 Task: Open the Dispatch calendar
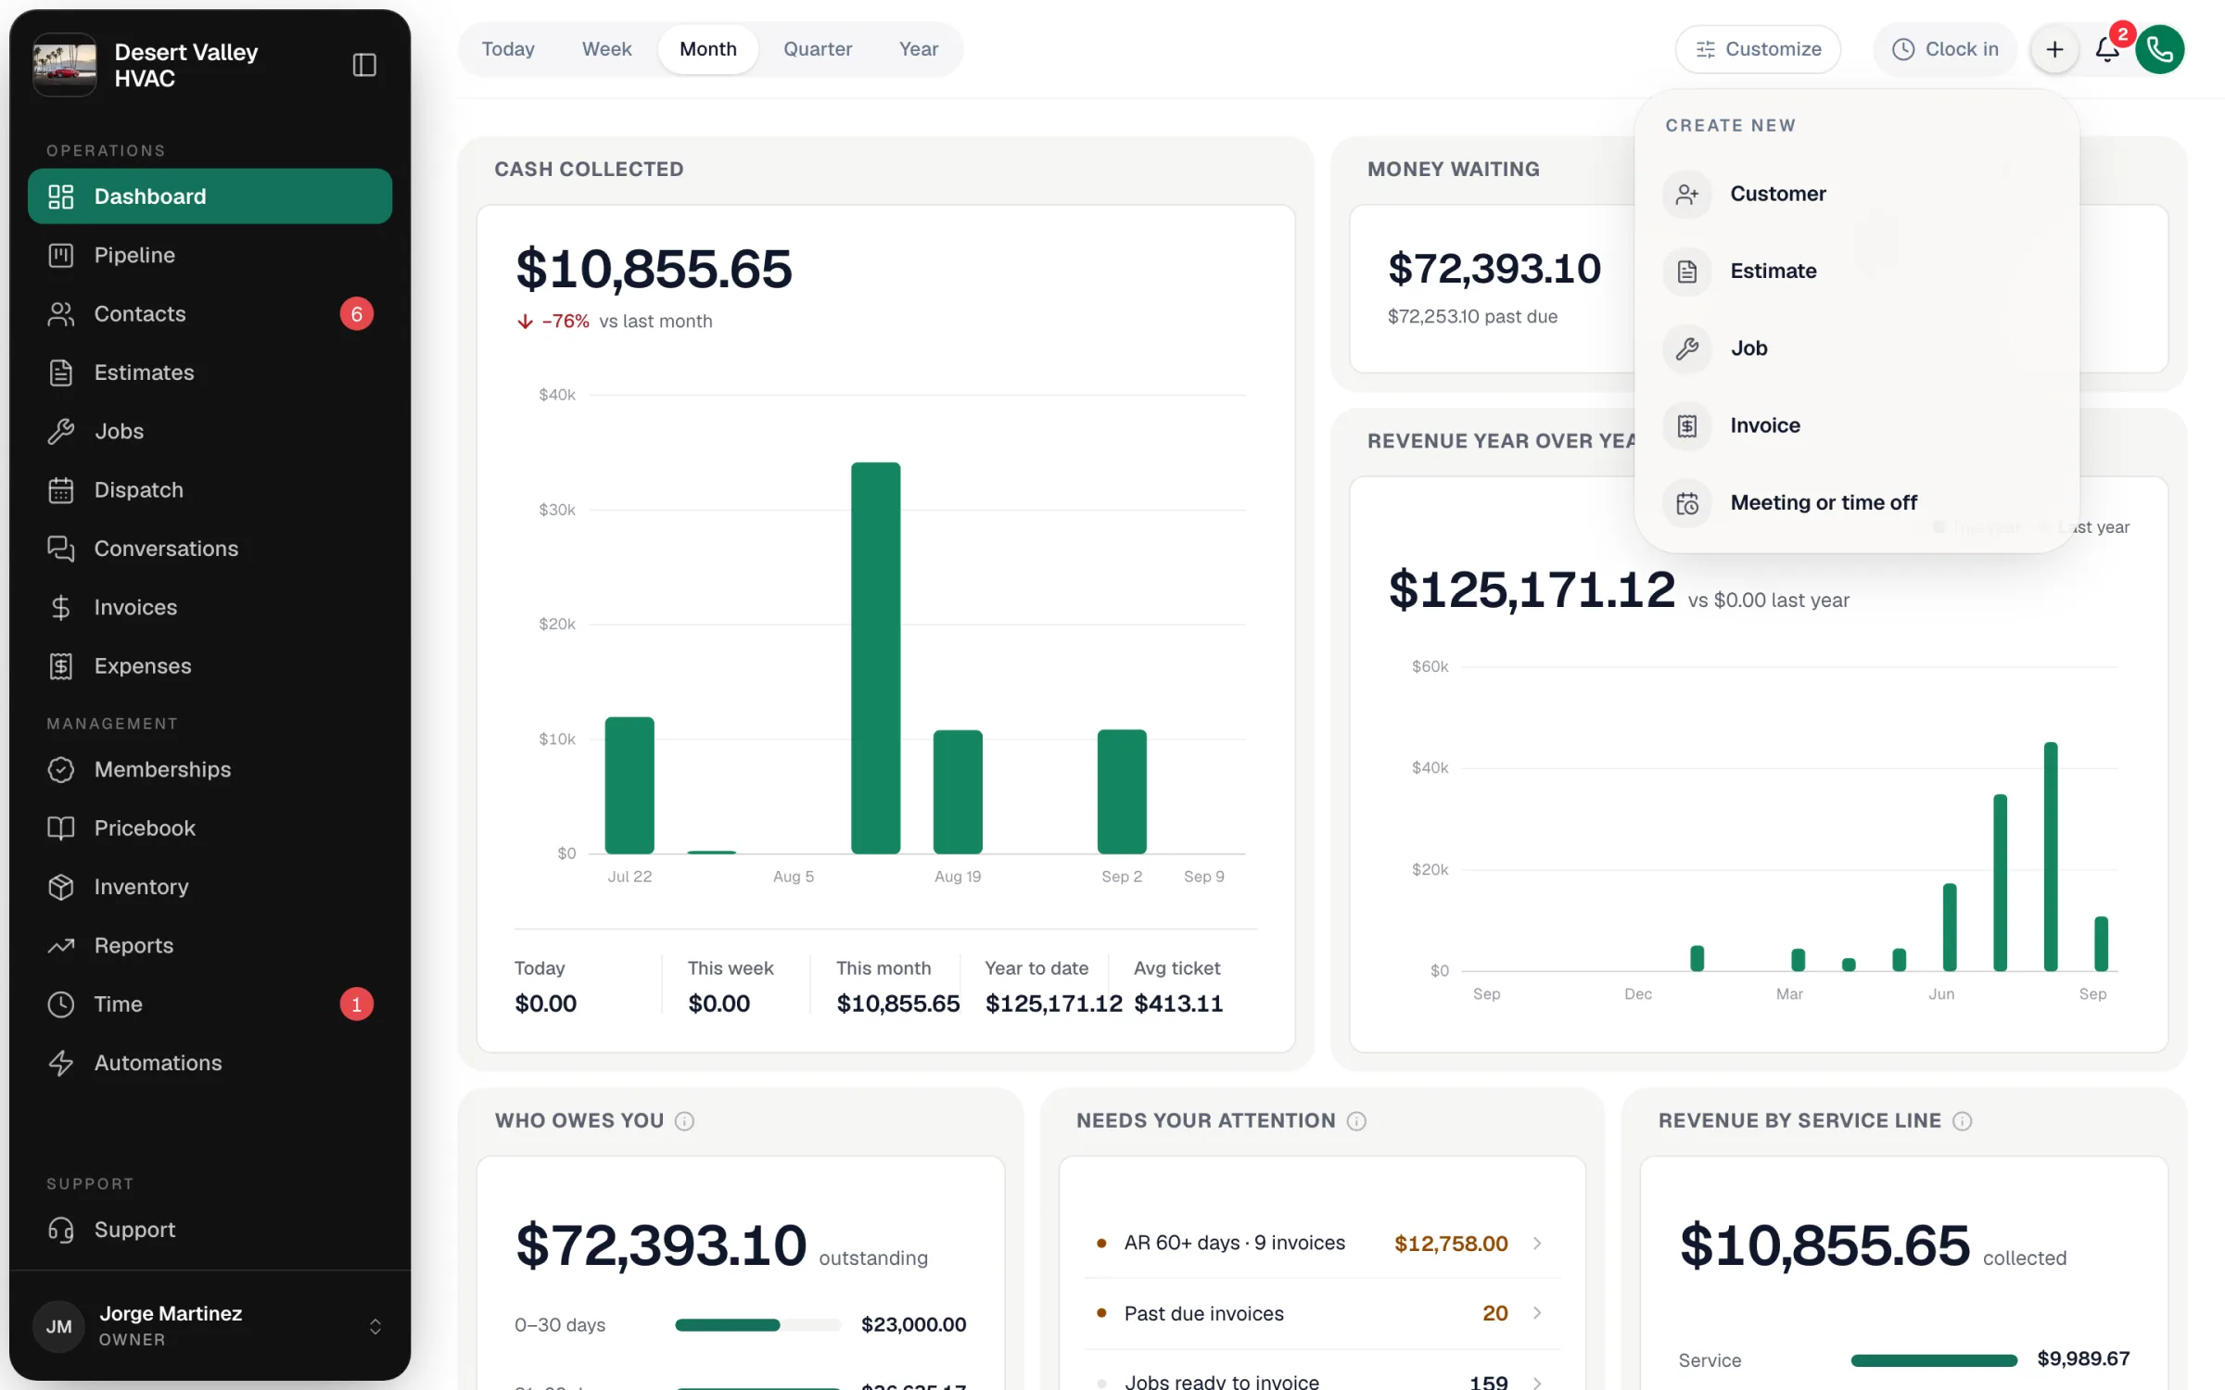[210, 490]
